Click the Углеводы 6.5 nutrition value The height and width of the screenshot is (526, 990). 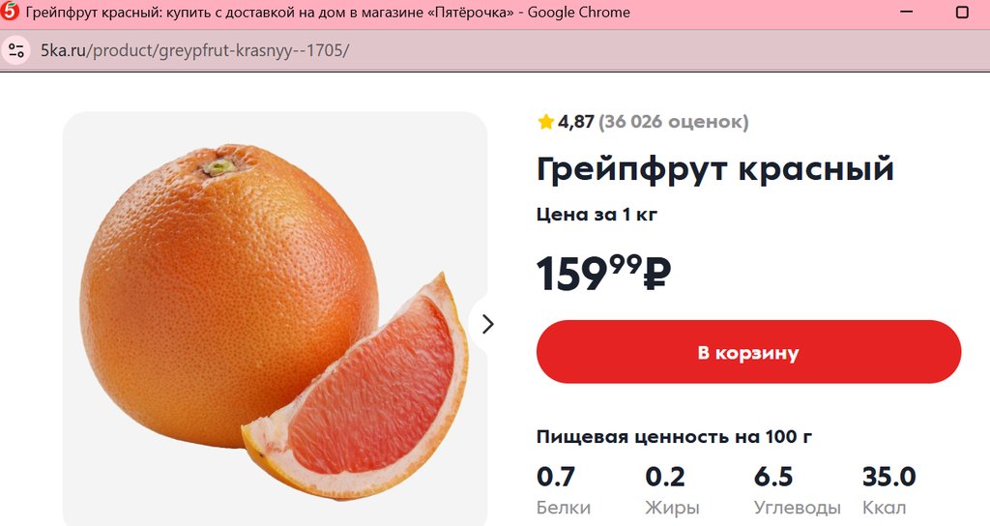click(773, 478)
